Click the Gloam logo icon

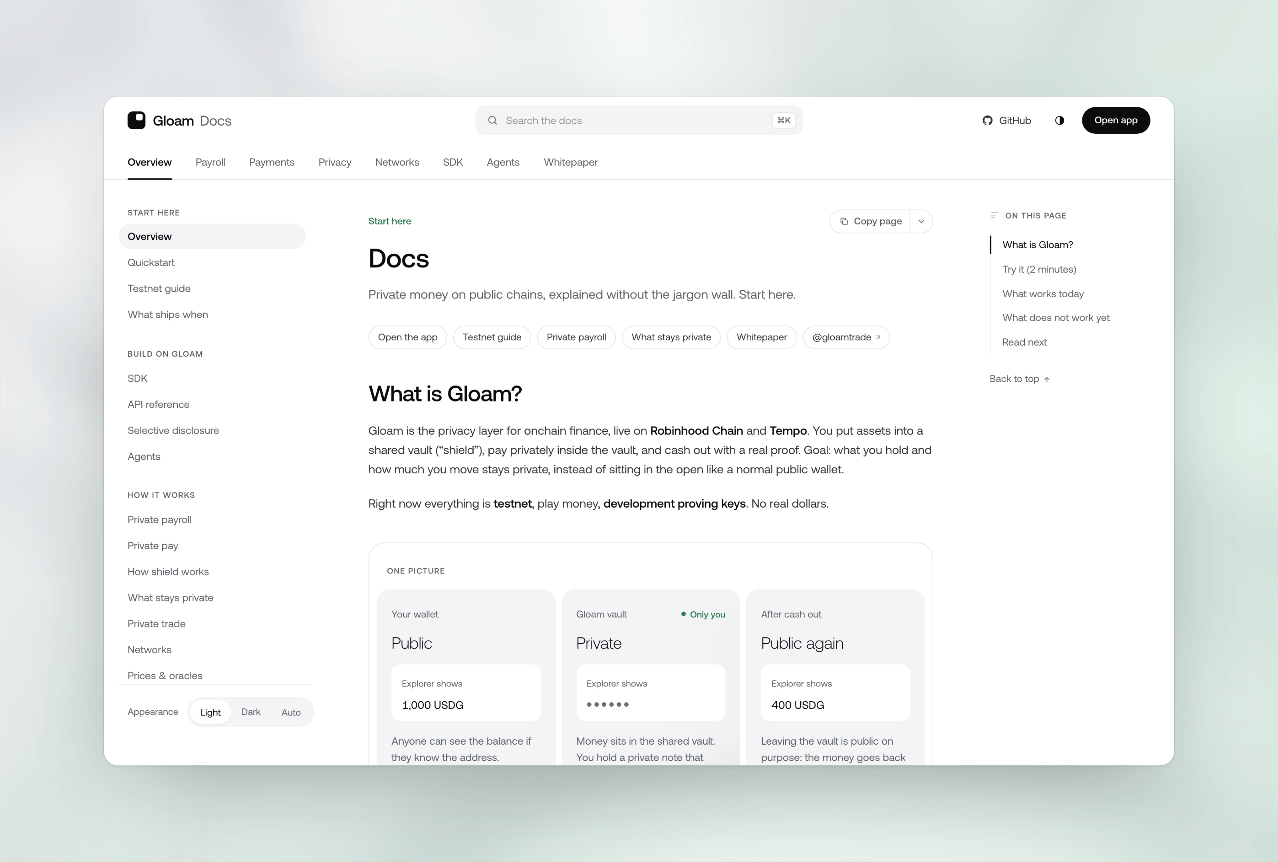[136, 120]
